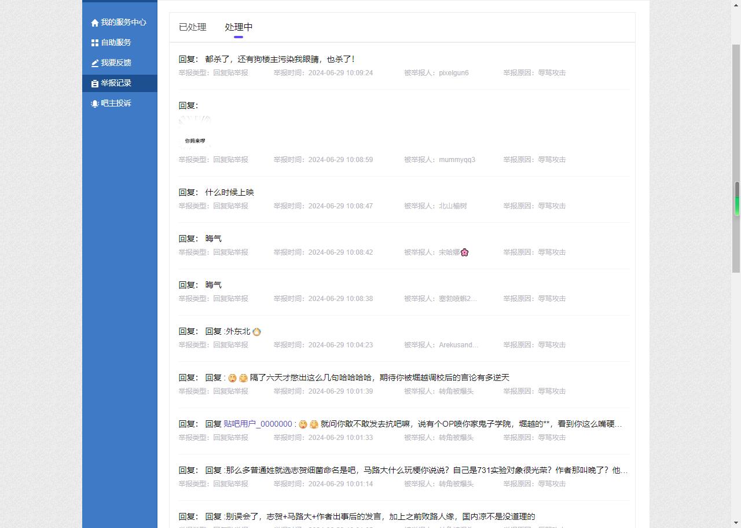Click the flower emoji after 宋哈娜

(x=464, y=252)
